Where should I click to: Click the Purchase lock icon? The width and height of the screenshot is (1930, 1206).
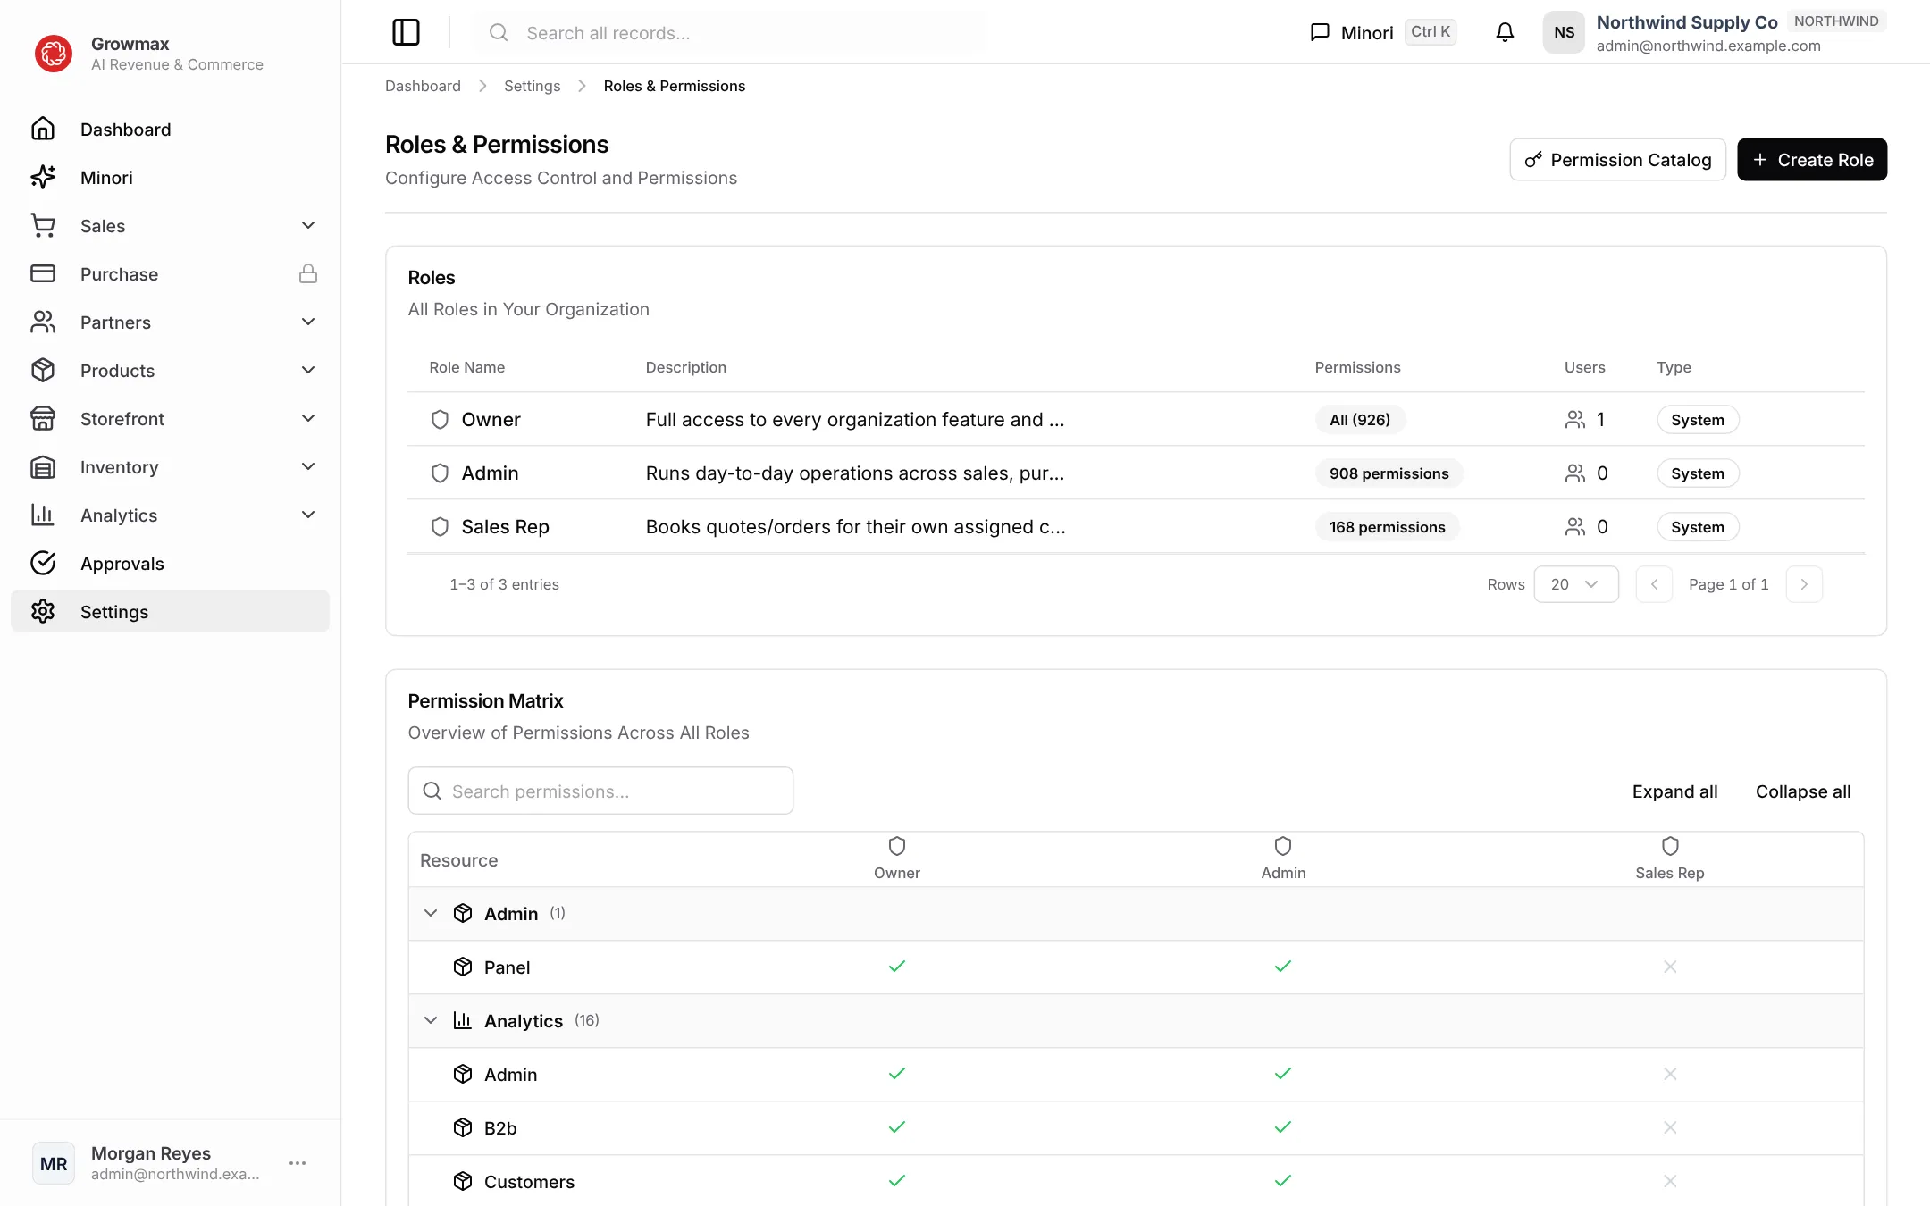tap(308, 273)
